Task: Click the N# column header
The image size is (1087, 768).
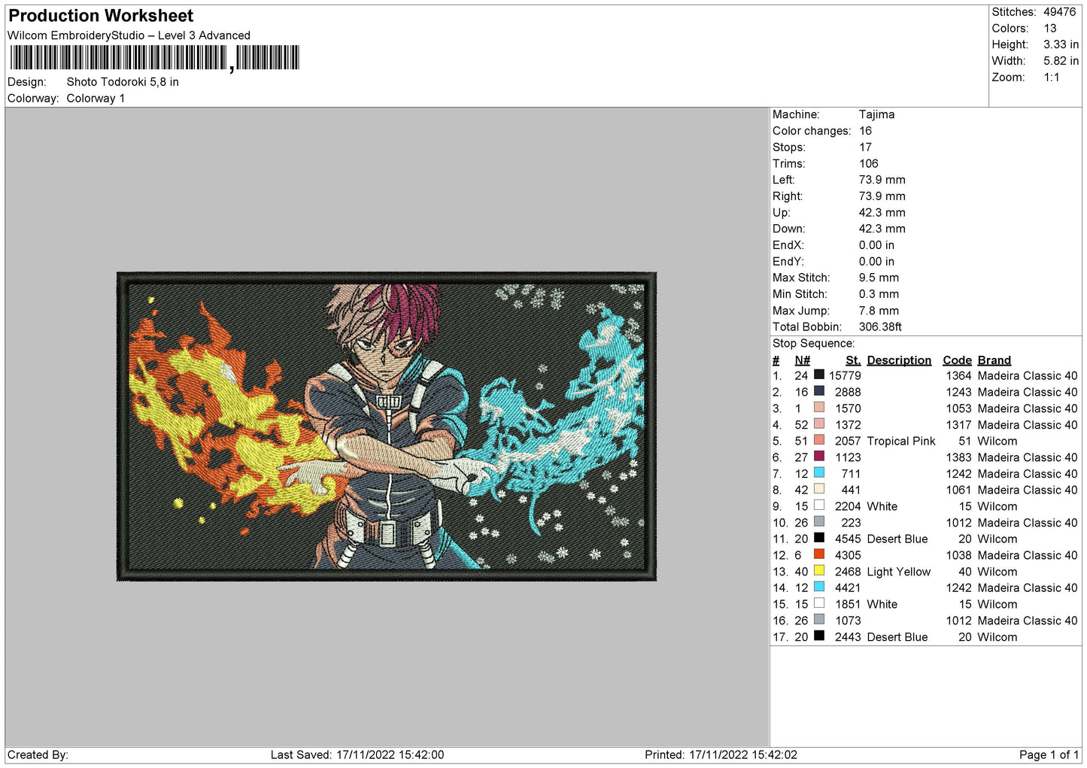Action: coord(802,360)
